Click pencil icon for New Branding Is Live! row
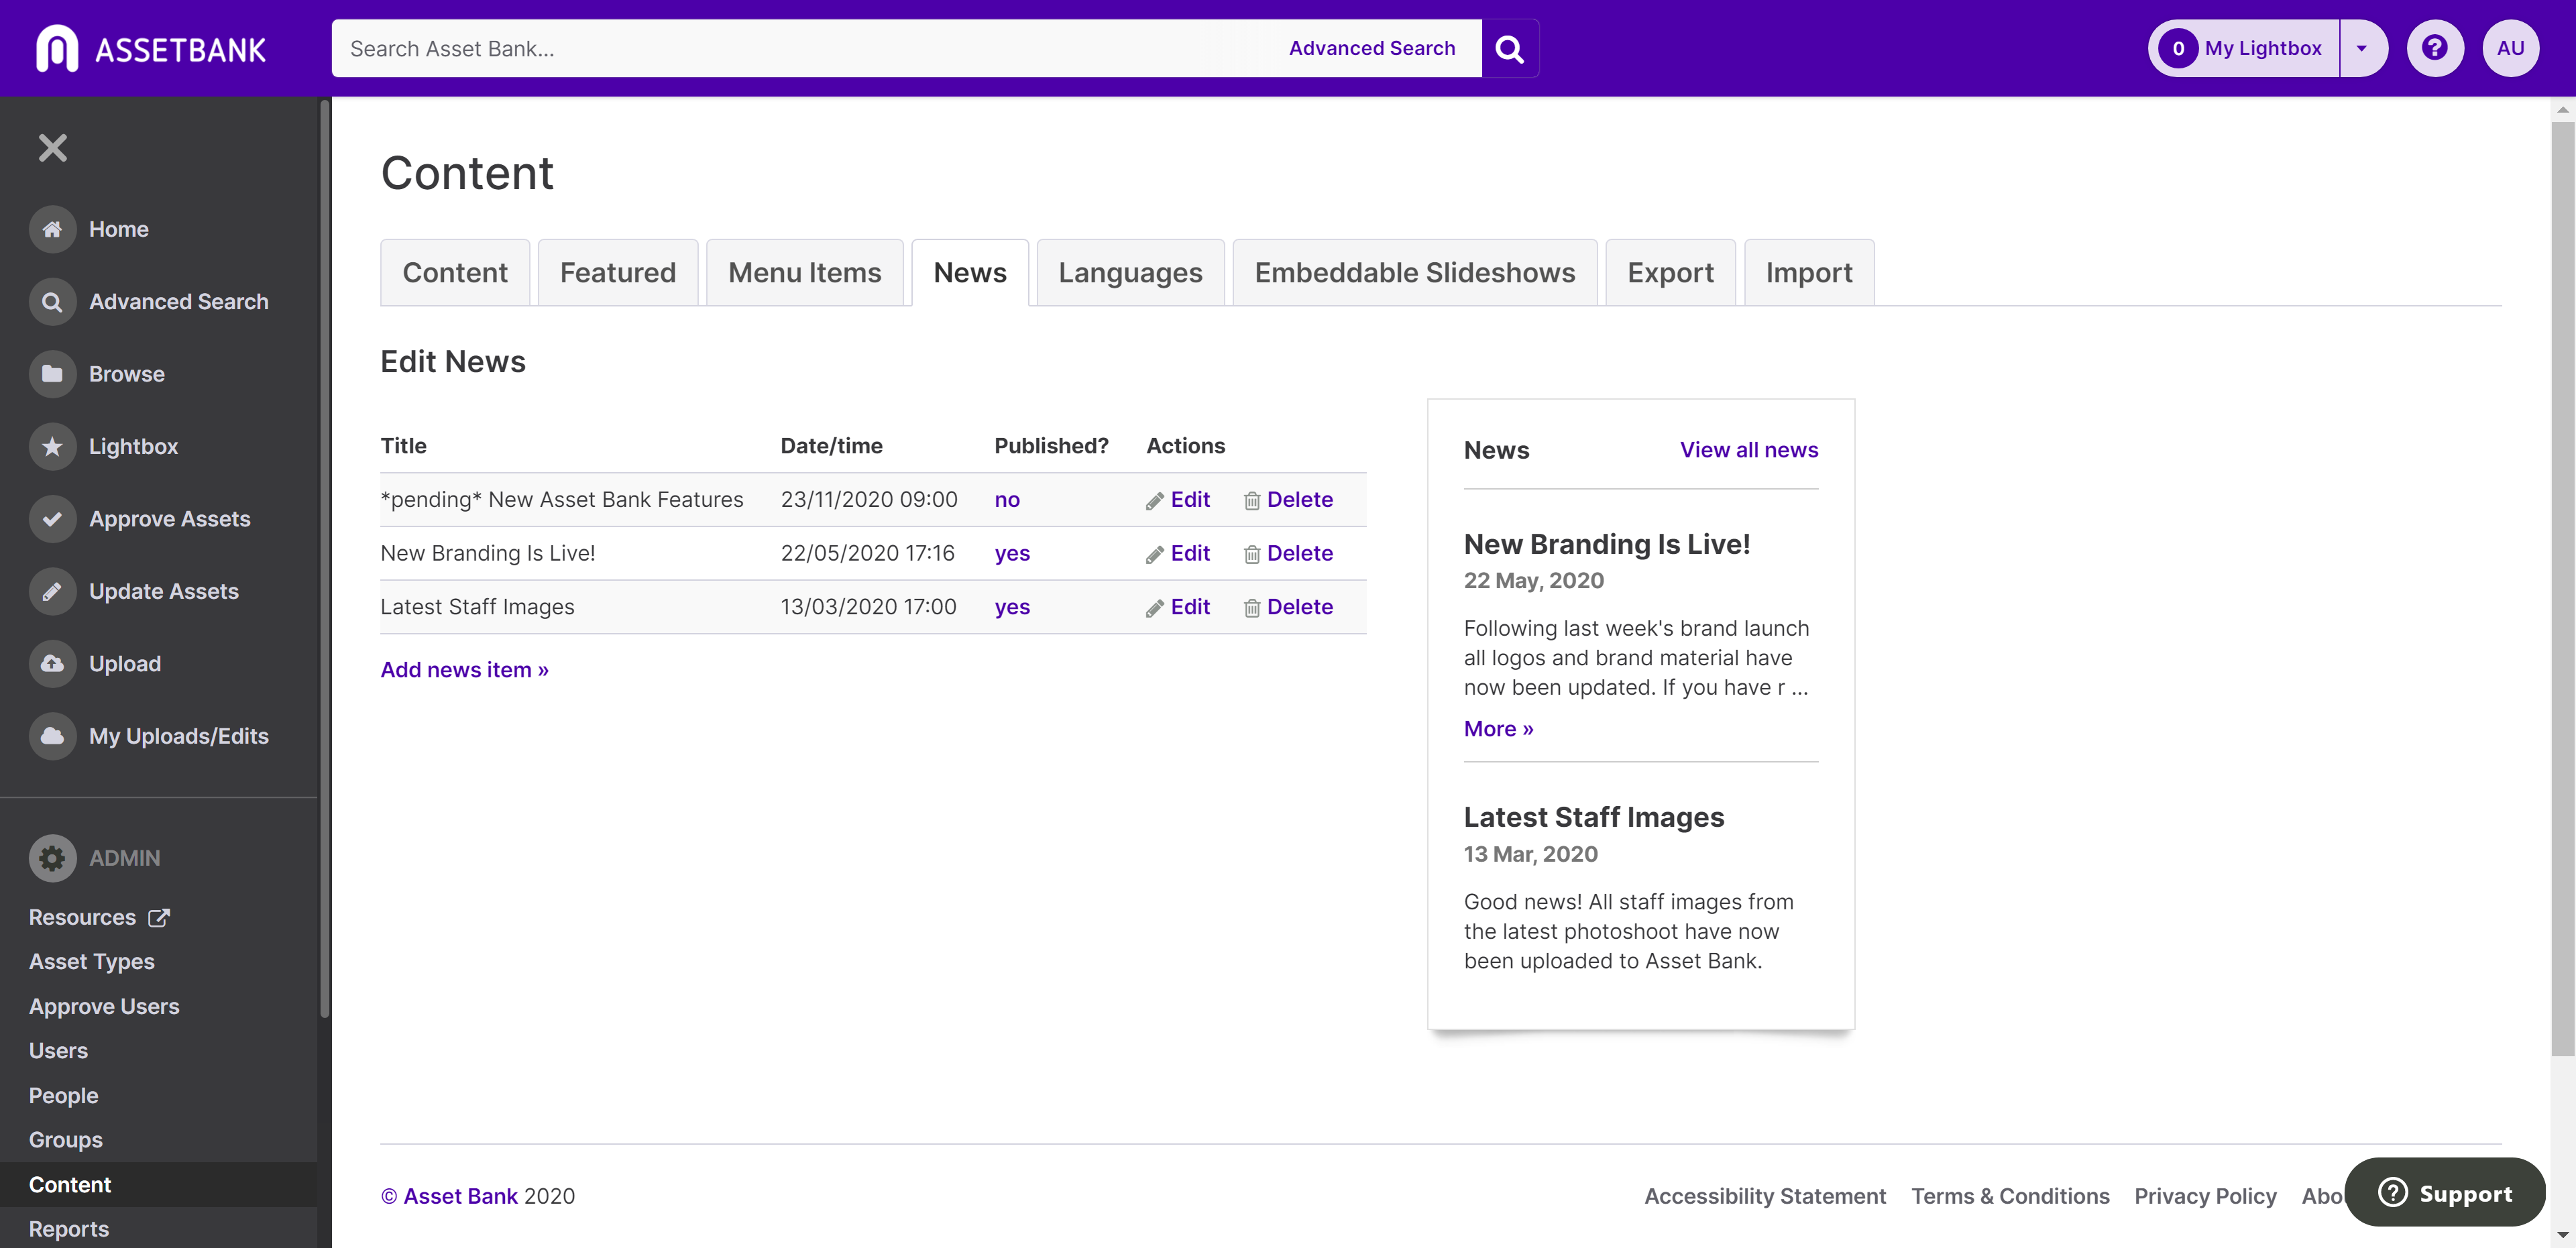Screen dimensions: 2576x1248 (1154, 555)
